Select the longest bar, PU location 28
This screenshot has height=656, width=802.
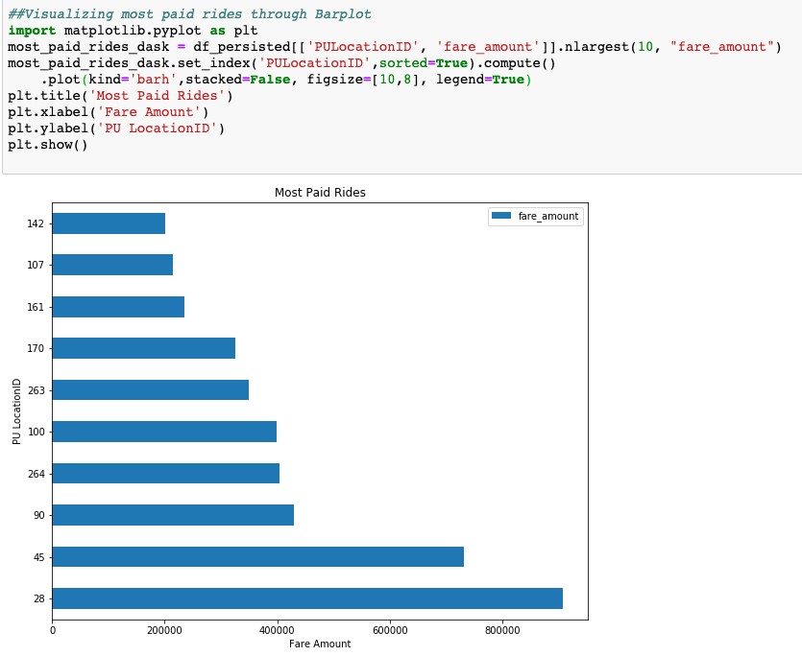307,598
